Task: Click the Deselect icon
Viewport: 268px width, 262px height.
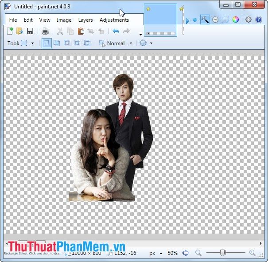Action: pyautogui.click(x=101, y=31)
